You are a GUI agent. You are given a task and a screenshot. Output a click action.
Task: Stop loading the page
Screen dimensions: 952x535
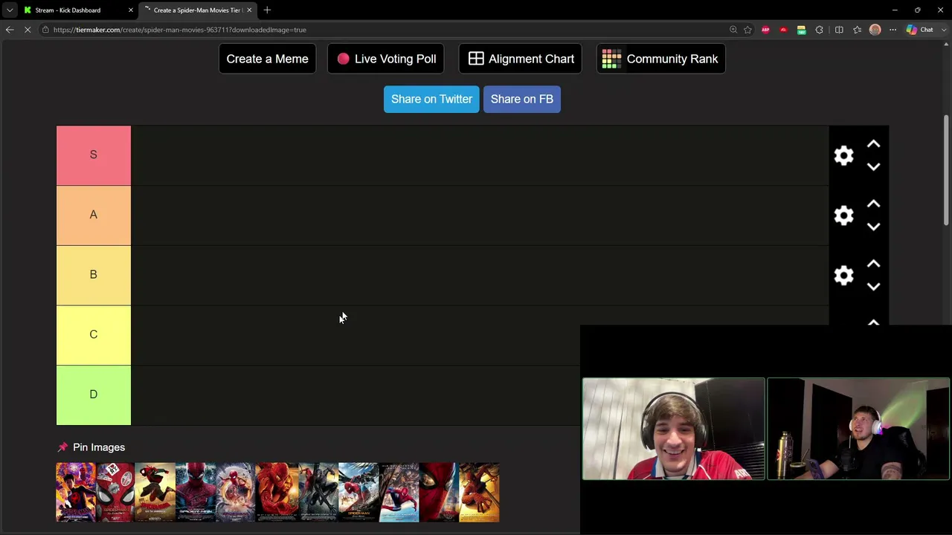[28, 30]
